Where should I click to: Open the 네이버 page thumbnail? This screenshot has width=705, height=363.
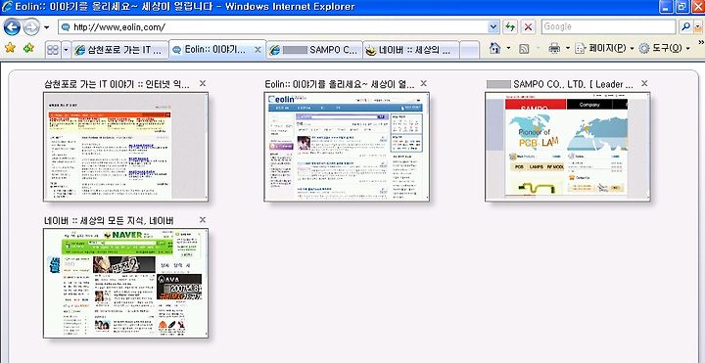(x=126, y=283)
